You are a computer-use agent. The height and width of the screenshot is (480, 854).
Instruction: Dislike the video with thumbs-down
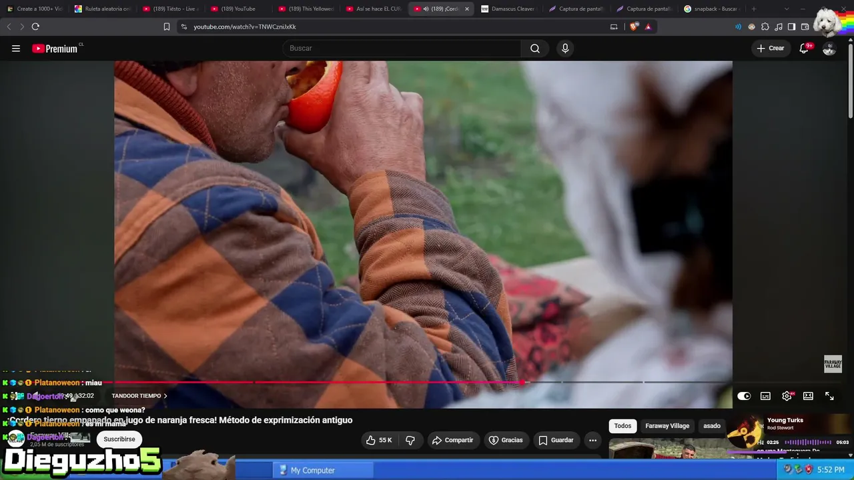pyautogui.click(x=410, y=440)
